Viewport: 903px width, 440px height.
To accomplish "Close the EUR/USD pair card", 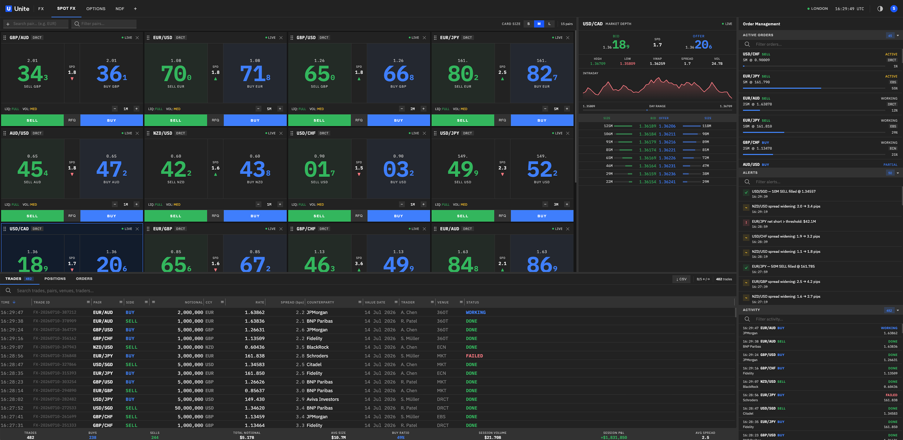I will point(281,38).
